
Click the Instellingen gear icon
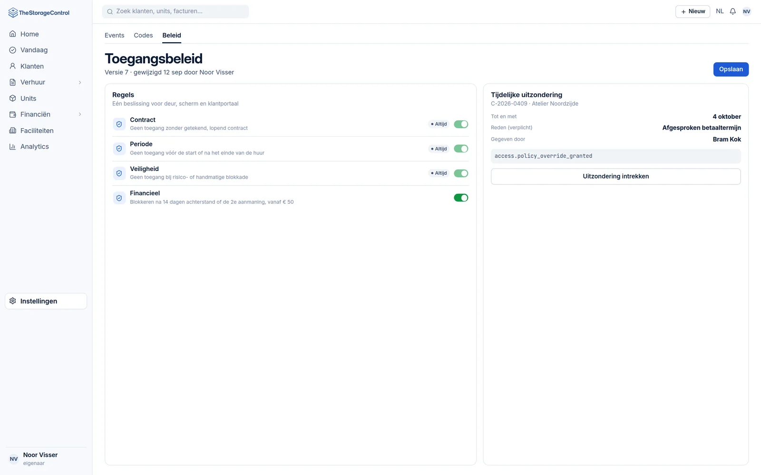pyautogui.click(x=13, y=301)
